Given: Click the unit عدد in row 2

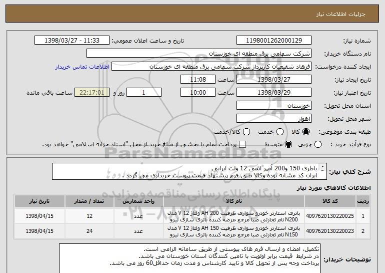Looking at the screenshot, I should coord(138,231).
